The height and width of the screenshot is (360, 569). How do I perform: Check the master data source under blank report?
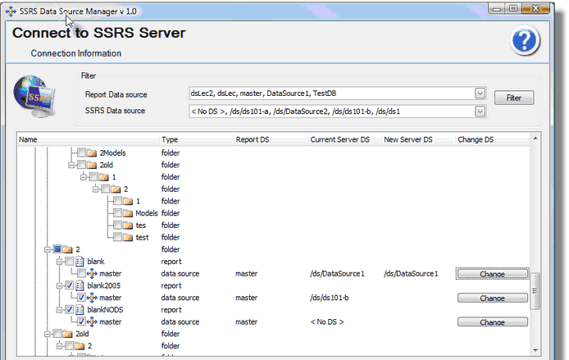82,273
